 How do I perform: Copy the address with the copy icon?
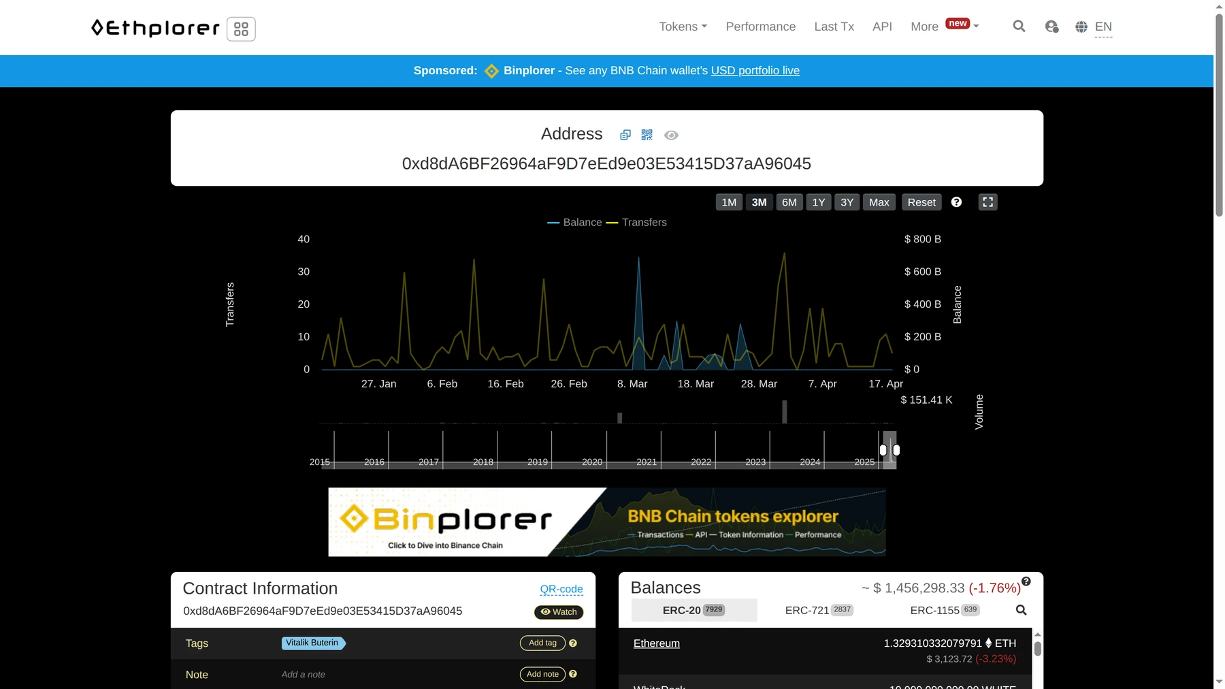coord(625,135)
